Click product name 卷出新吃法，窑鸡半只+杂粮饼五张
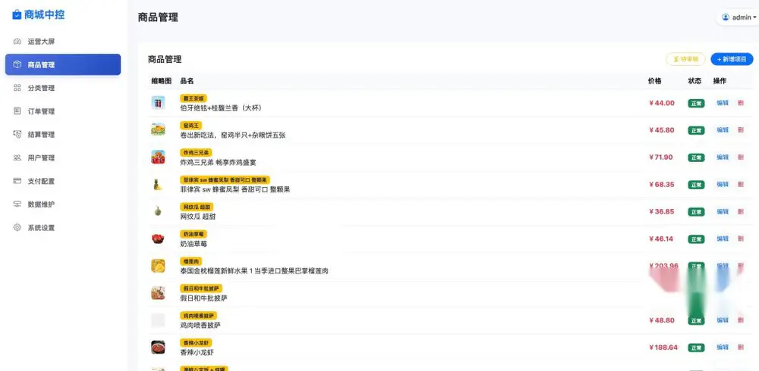 point(233,136)
